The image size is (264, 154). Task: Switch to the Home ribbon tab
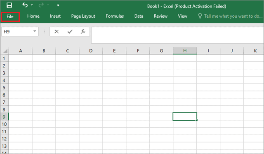click(x=33, y=16)
